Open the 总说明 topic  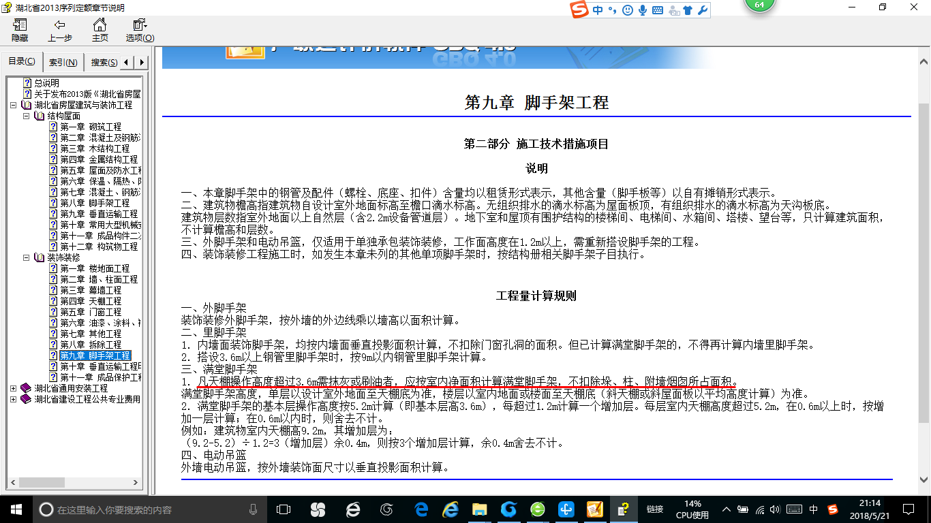47,83
